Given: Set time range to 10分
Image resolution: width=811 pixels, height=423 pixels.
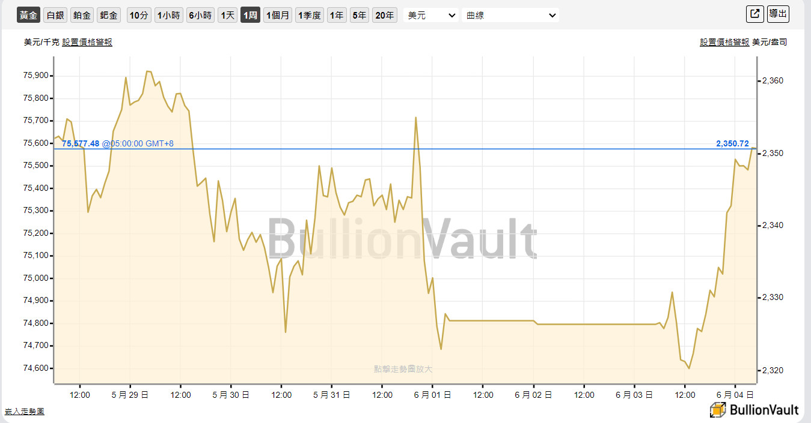Looking at the screenshot, I should [x=139, y=15].
